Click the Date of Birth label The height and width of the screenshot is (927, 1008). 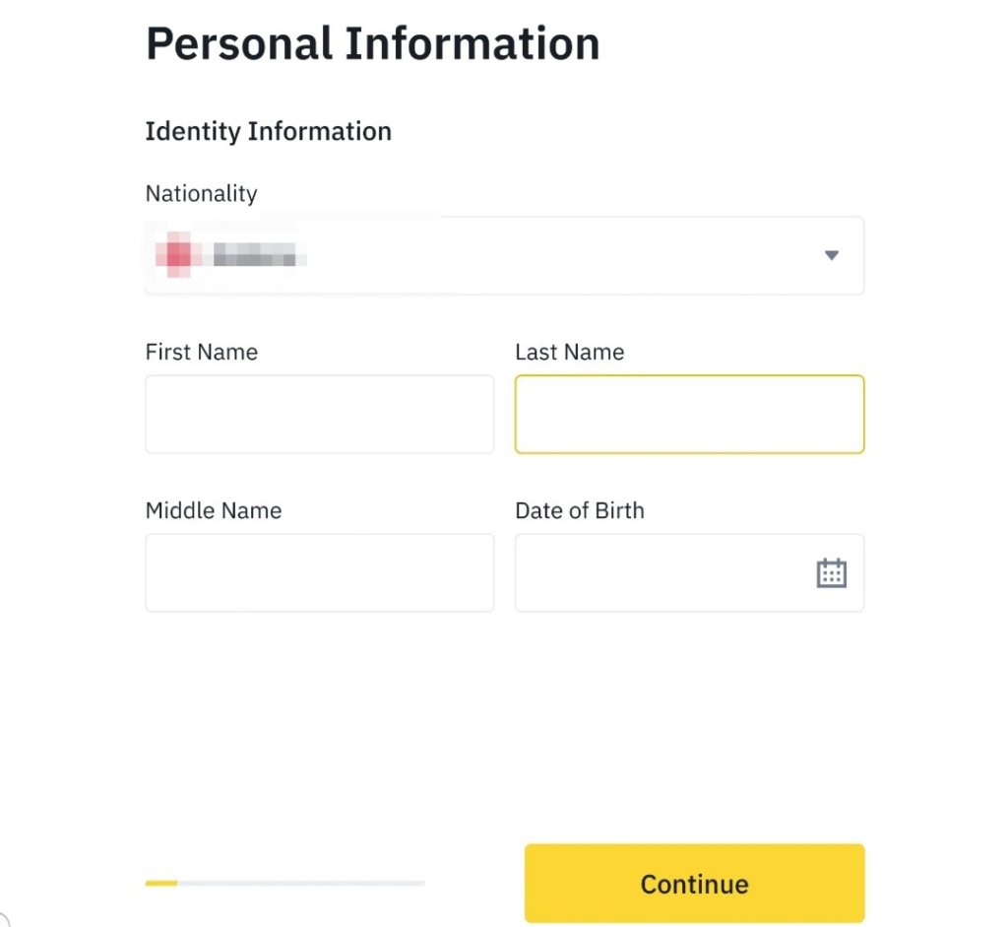click(579, 510)
